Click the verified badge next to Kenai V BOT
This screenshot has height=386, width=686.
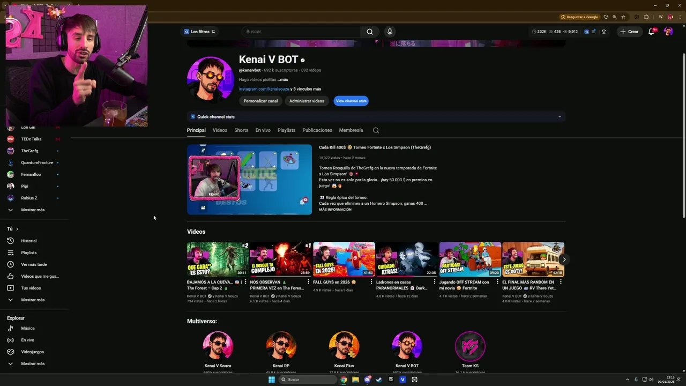point(303,60)
